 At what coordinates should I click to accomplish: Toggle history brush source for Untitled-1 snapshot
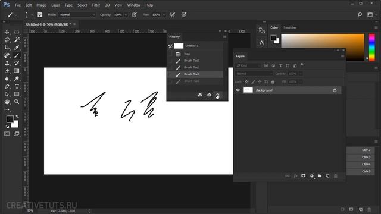(x=170, y=46)
